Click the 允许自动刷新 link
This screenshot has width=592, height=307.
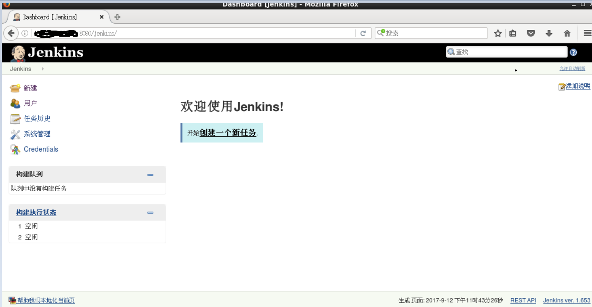572,69
